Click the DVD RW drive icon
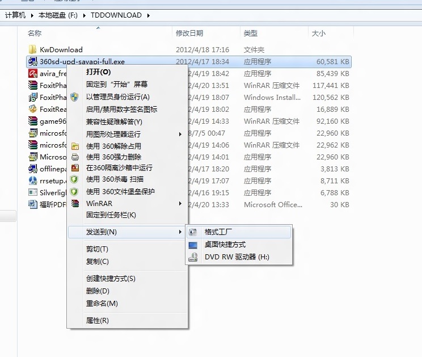This screenshot has width=422, height=357. [193, 257]
